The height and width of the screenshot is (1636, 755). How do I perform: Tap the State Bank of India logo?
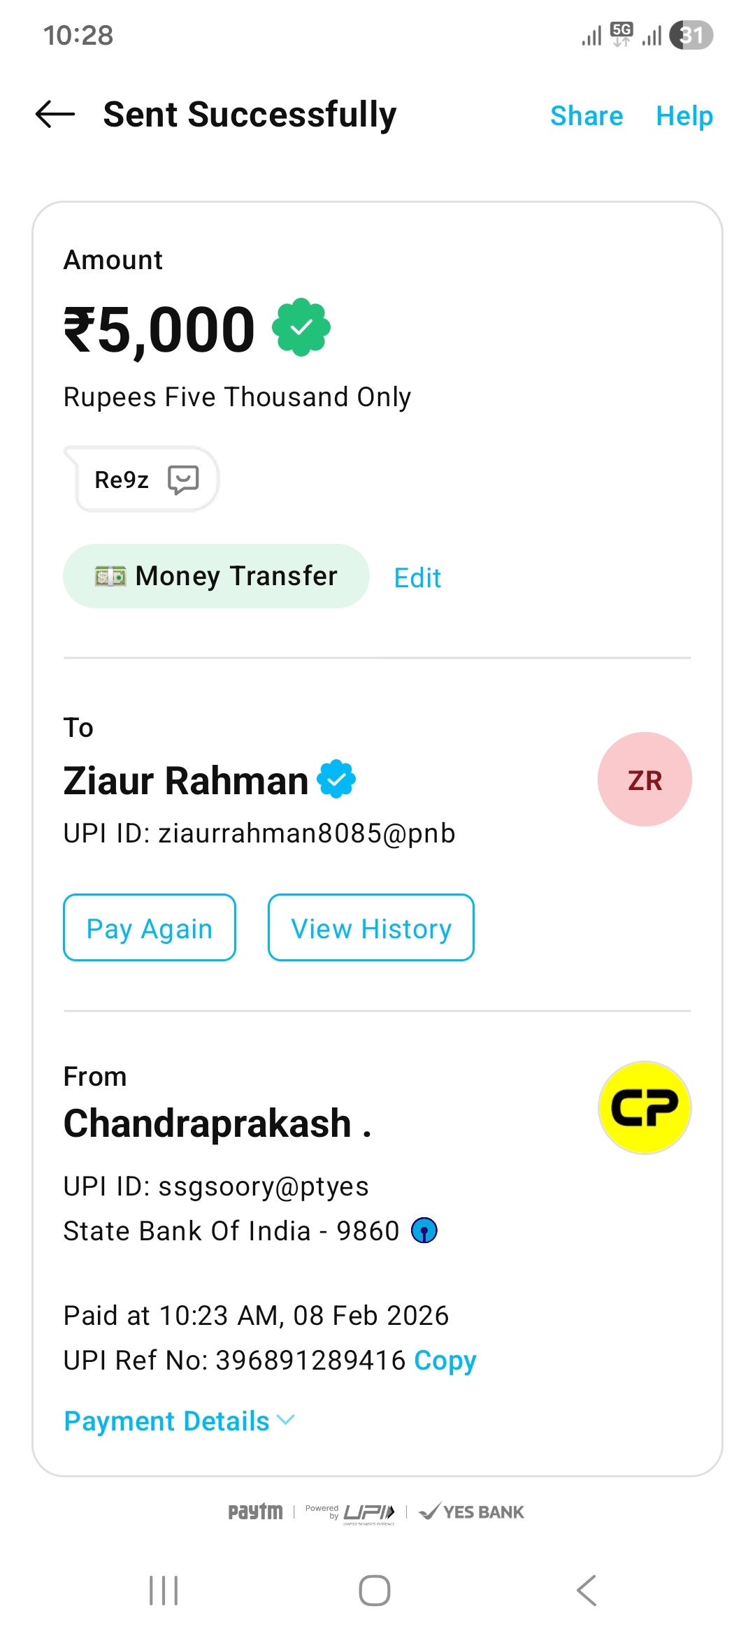[x=424, y=1230]
